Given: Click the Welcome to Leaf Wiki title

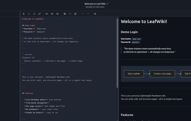Looking at the screenshot, I should click(x=95, y=4).
